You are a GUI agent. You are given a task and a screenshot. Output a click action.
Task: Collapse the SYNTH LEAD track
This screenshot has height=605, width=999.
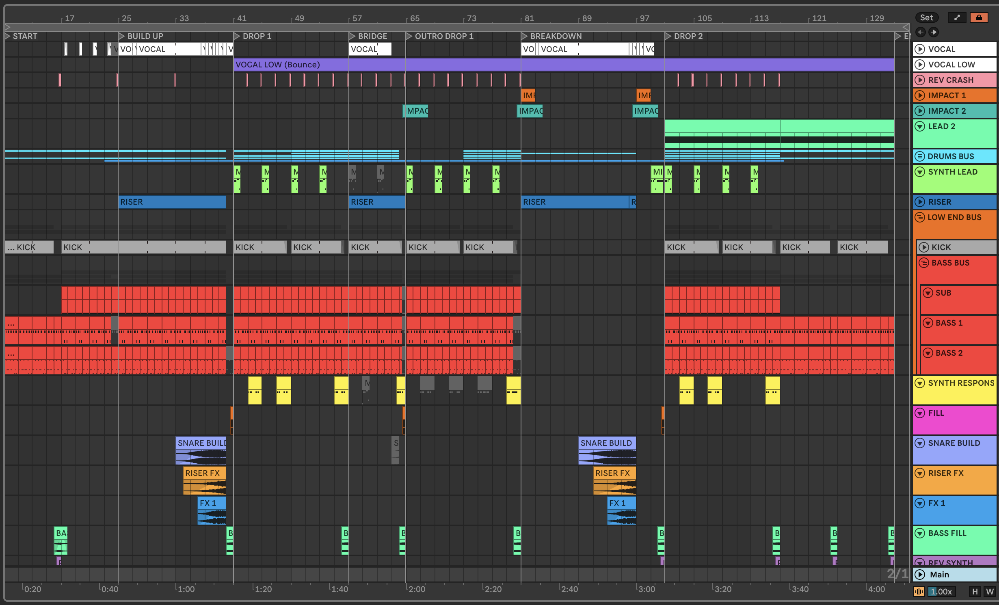click(x=919, y=172)
